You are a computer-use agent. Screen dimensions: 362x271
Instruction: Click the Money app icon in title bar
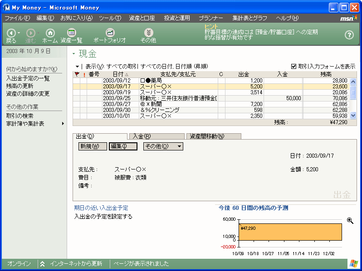coord(7,8)
